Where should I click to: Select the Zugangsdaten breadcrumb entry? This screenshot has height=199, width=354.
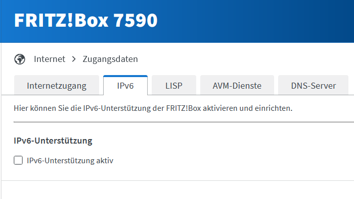(x=110, y=59)
